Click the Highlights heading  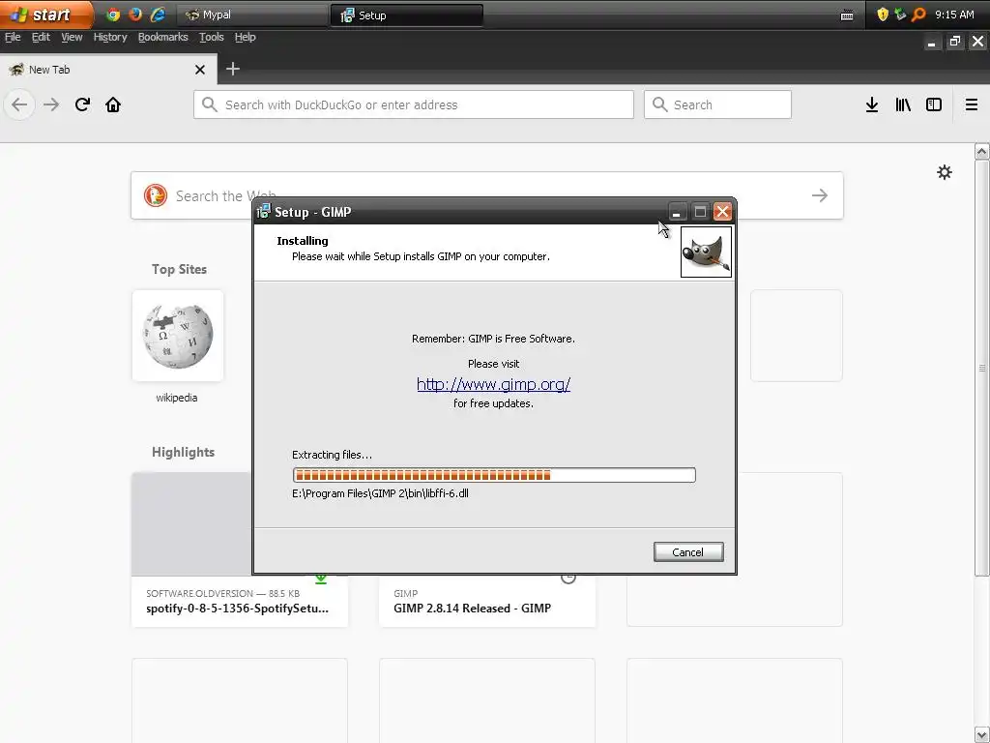coord(183,452)
